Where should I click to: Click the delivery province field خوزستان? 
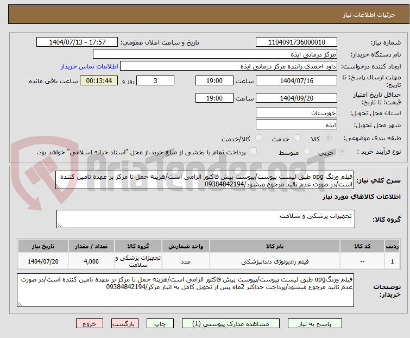pyautogui.click(x=297, y=112)
